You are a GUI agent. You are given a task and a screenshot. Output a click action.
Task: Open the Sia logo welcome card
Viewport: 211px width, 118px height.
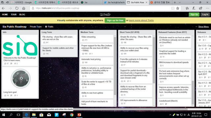click(x=20, y=50)
